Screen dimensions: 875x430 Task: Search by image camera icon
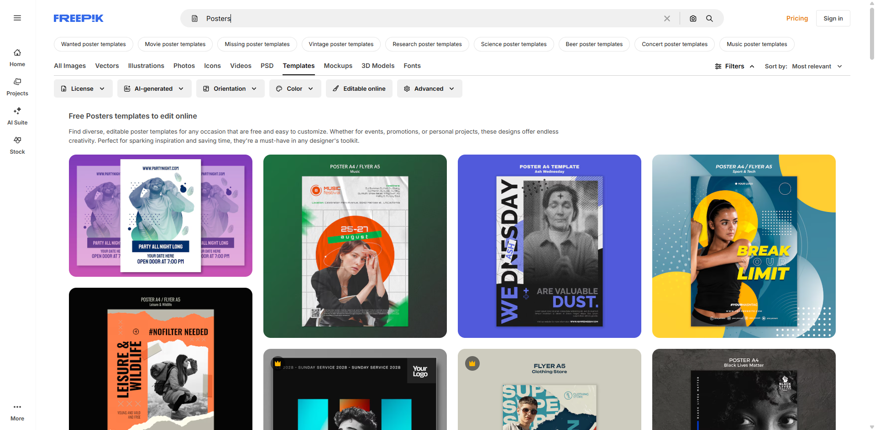693,19
